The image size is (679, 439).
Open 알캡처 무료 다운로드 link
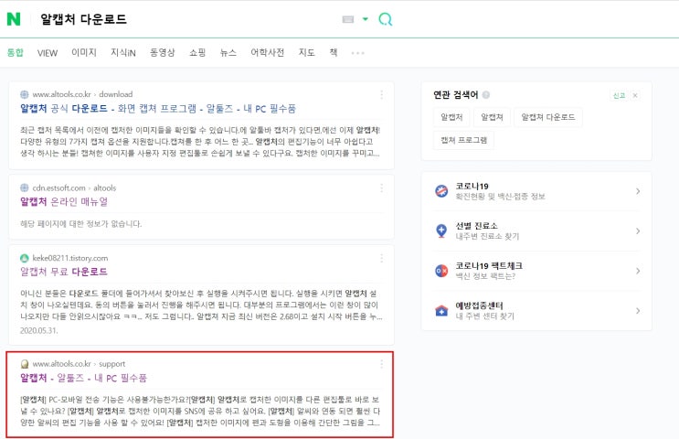tap(64, 272)
